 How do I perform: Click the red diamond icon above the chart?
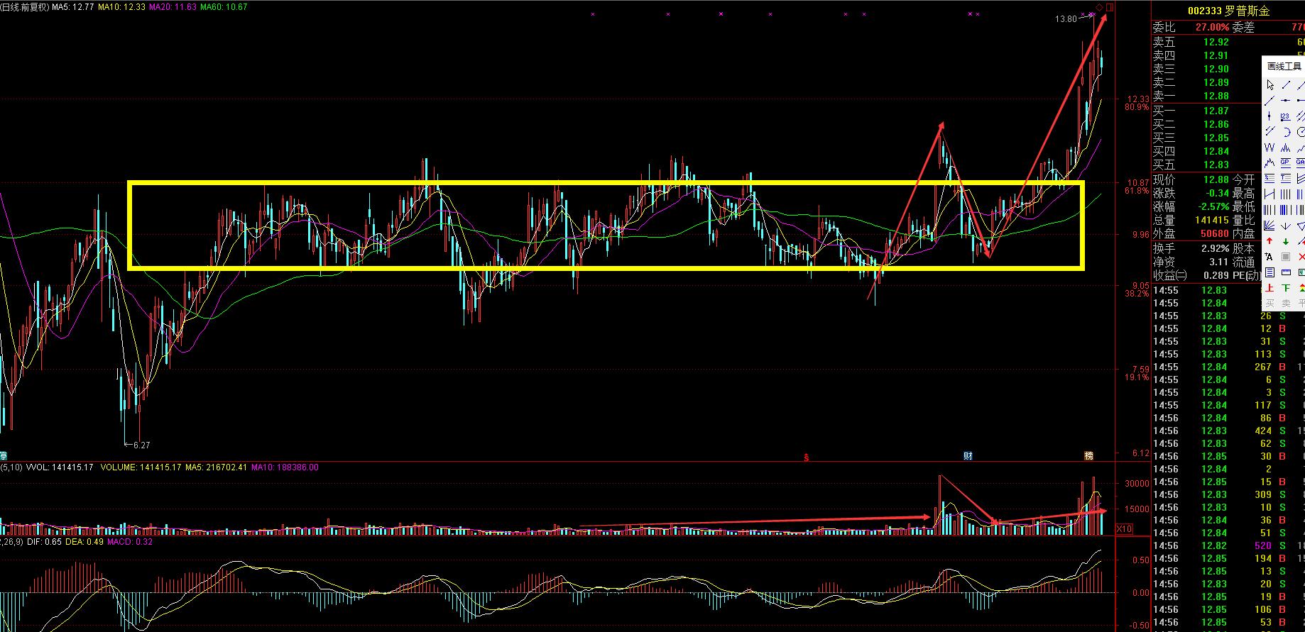1099,7
